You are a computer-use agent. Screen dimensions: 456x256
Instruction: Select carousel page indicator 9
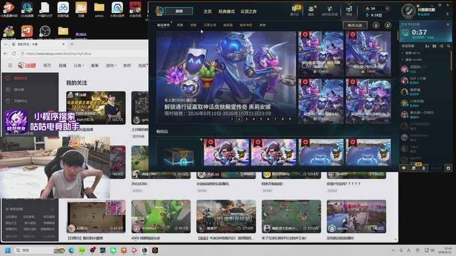coord(290,119)
